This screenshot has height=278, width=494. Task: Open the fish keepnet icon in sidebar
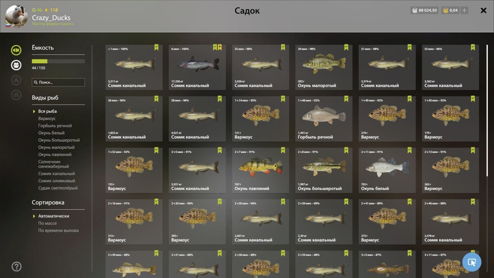tap(16, 50)
